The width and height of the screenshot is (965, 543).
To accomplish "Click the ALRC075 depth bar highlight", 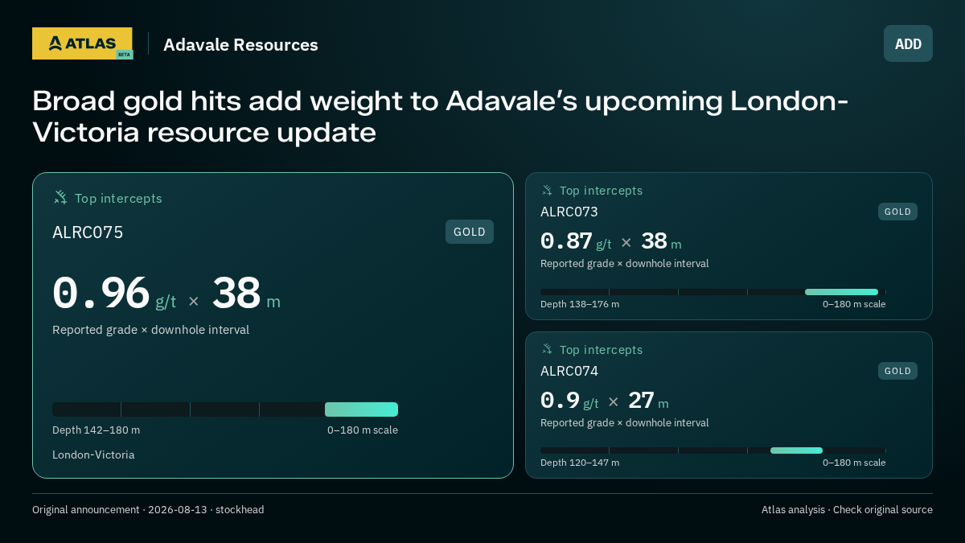I will (361, 409).
